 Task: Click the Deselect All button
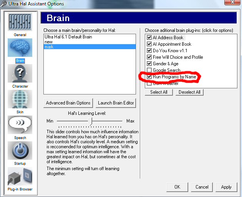pyautogui.click(x=189, y=92)
